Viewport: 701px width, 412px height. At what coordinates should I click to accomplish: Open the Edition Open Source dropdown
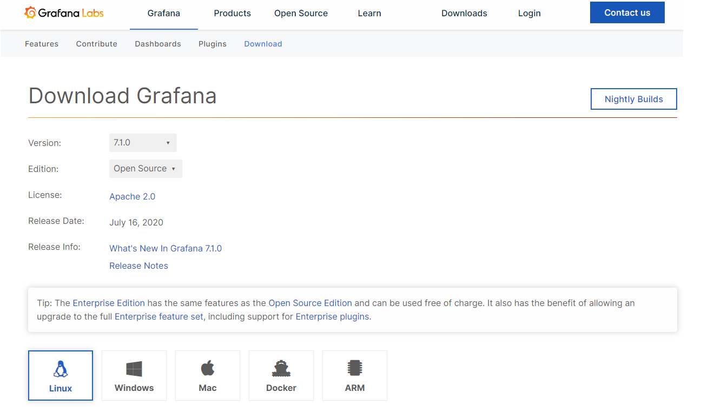145,168
